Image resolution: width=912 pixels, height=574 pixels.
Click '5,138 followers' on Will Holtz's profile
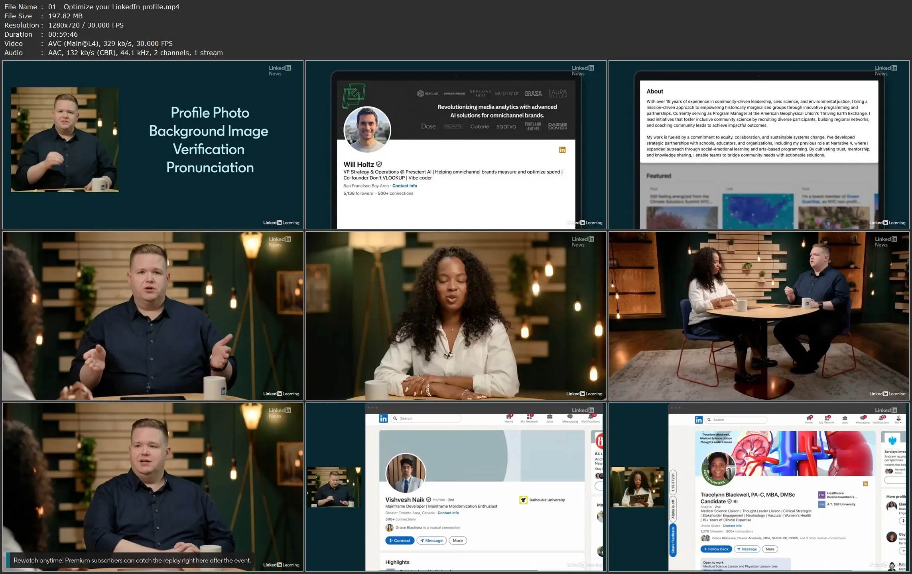point(358,193)
